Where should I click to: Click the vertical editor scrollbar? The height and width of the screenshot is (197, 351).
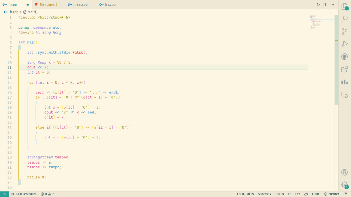[x=336, y=60]
